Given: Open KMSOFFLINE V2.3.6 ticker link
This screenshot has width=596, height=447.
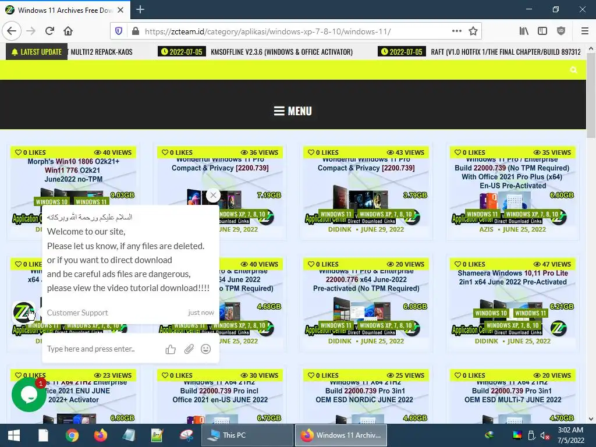Looking at the screenshot, I should [x=282, y=52].
